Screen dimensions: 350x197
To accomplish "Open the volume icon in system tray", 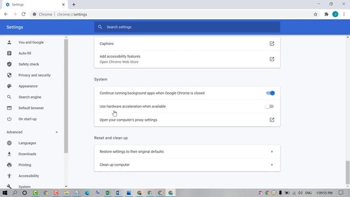I will point(300,193).
